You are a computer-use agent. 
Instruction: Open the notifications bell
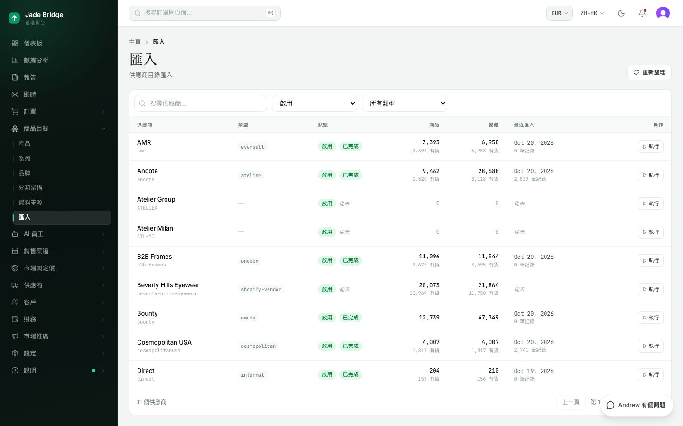[642, 13]
